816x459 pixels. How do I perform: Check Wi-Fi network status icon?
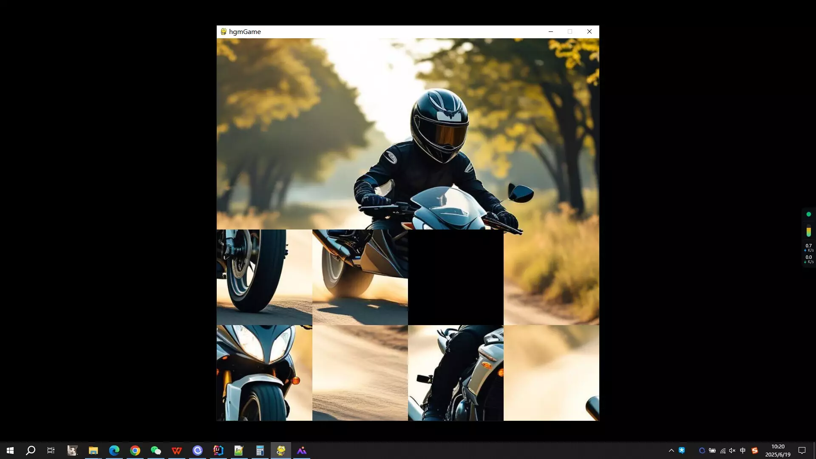click(722, 450)
